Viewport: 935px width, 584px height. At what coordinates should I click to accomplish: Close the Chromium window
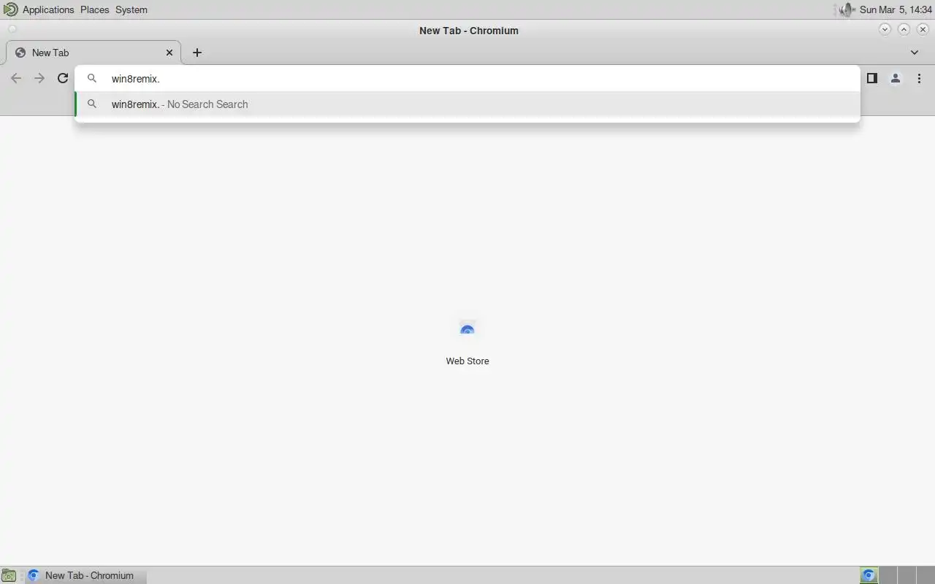[923, 29]
